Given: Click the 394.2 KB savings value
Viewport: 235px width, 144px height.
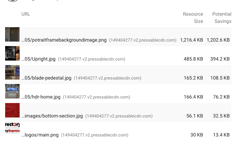Looking at the screenshot, I should pyautogui.click(x=220, y=59).
